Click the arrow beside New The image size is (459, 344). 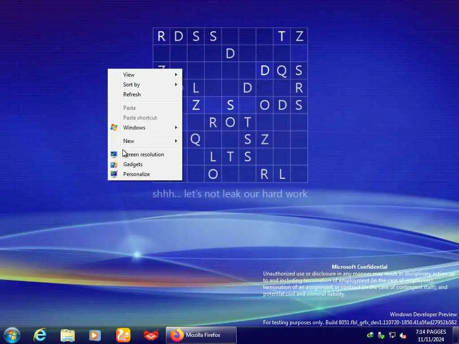(x=176, y=141)
